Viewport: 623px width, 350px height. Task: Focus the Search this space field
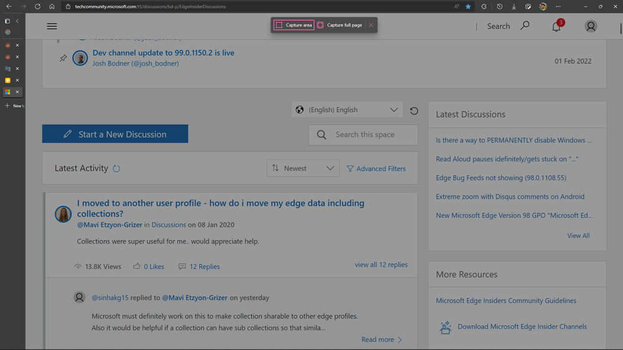[363, 135]
